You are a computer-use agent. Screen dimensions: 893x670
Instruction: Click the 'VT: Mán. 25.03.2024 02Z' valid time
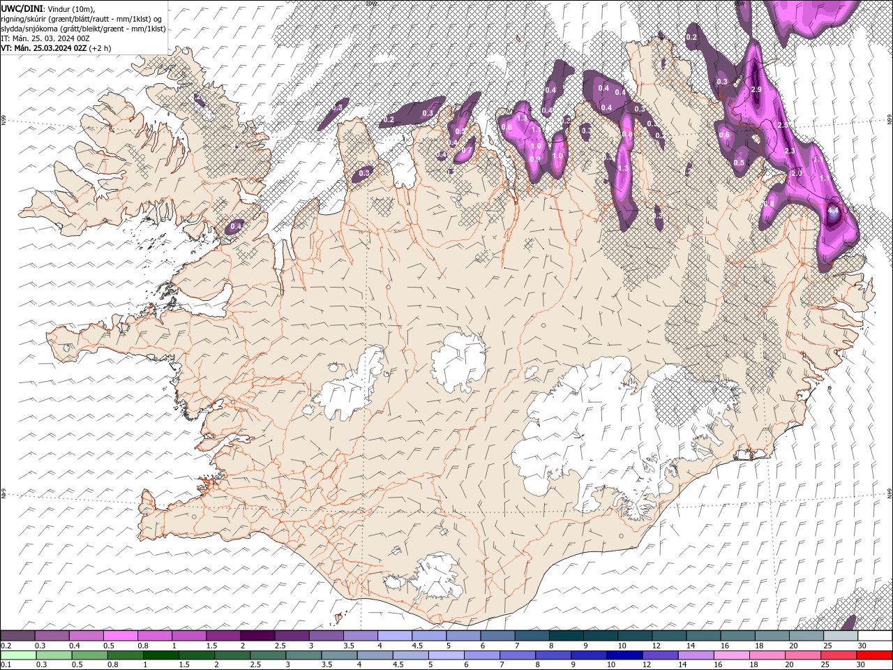pos(44,48)
